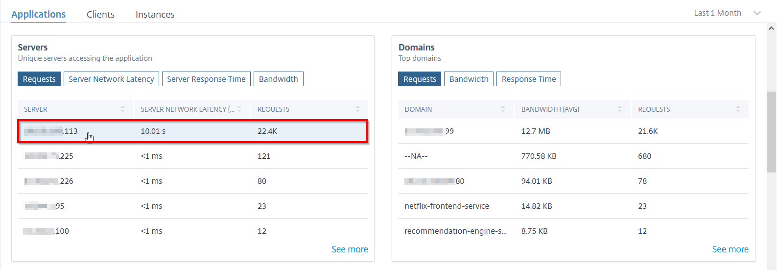Select the Domains Requests filter button
The width and height of the screenshot is (777, 270).
tap(420, 79)
